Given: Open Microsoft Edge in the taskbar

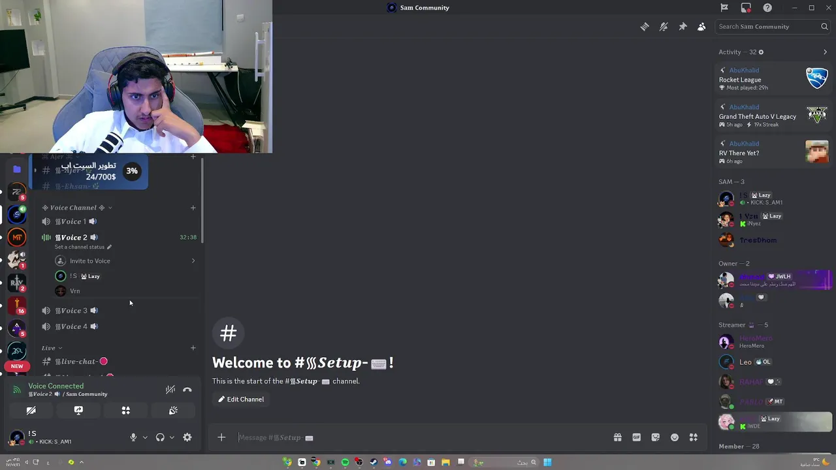Looking at the screenshot, I should (402, 462).
